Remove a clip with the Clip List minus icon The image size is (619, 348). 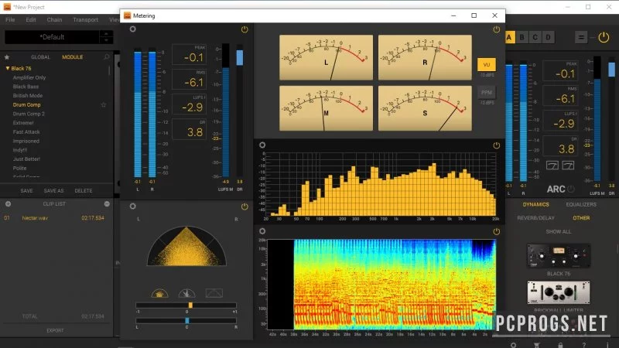point(107,203)
